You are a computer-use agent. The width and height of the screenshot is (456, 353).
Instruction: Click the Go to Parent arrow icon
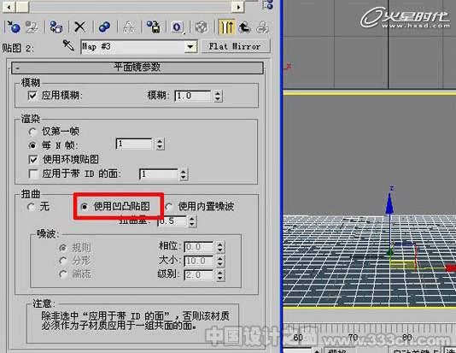pos(244,27)
